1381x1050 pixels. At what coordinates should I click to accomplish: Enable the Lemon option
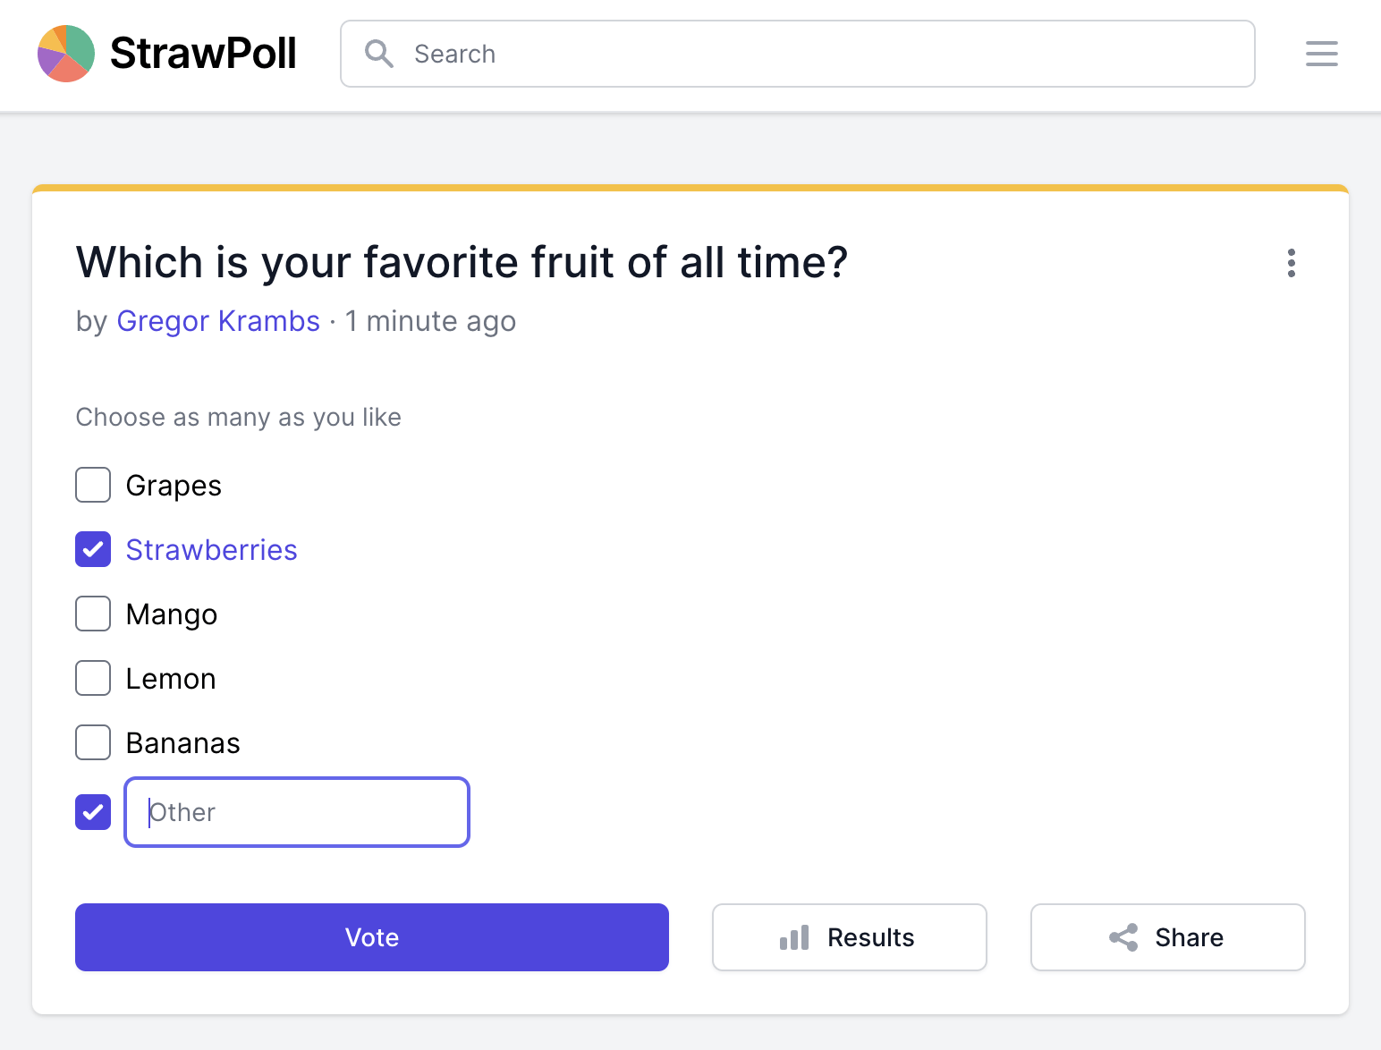(92, 678)
